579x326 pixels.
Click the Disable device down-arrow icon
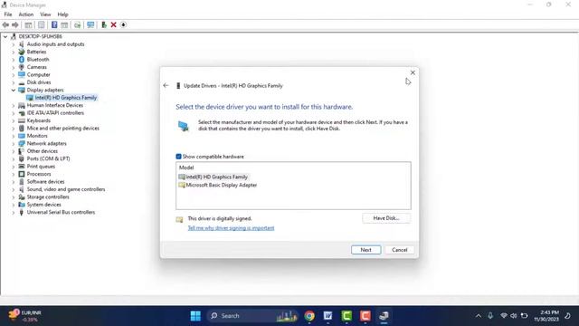pyautogui.click(x=123, y=24)
